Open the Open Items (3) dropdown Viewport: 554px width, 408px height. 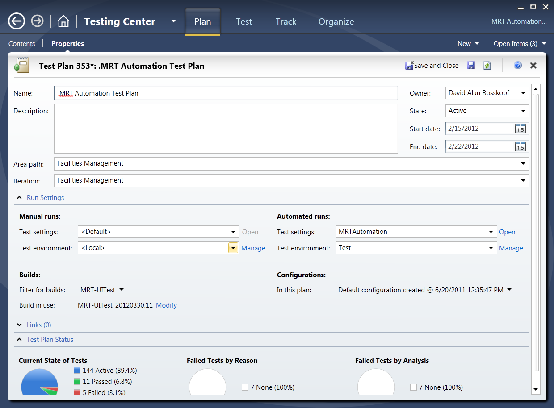tap(520, 44)
